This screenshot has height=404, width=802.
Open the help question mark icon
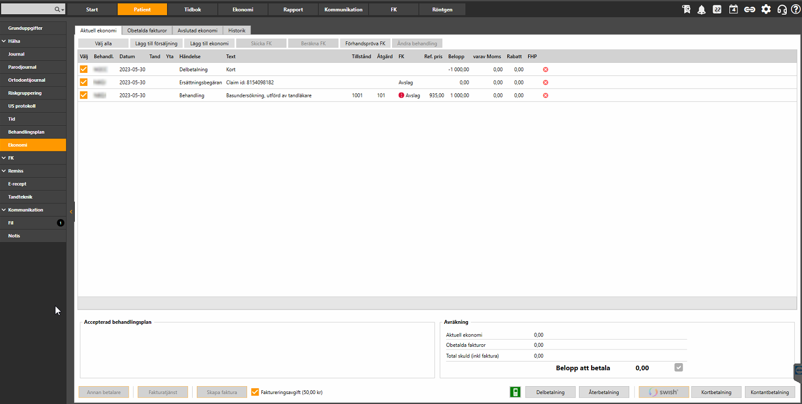796,9
